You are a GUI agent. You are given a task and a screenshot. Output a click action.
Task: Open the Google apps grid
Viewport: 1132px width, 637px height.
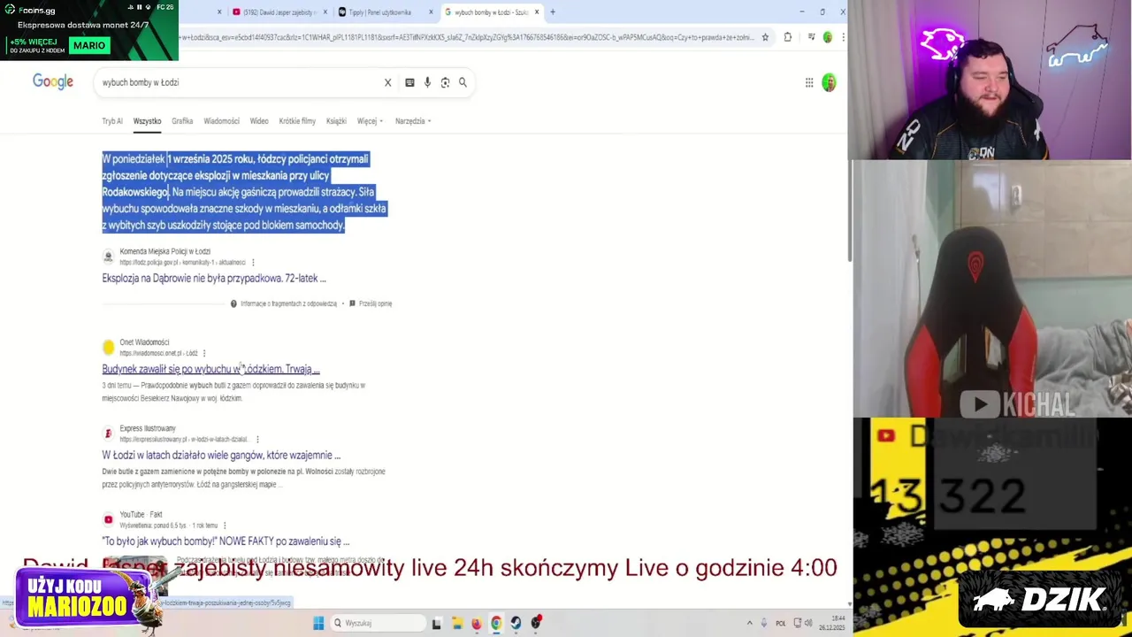tap(809, 82)
